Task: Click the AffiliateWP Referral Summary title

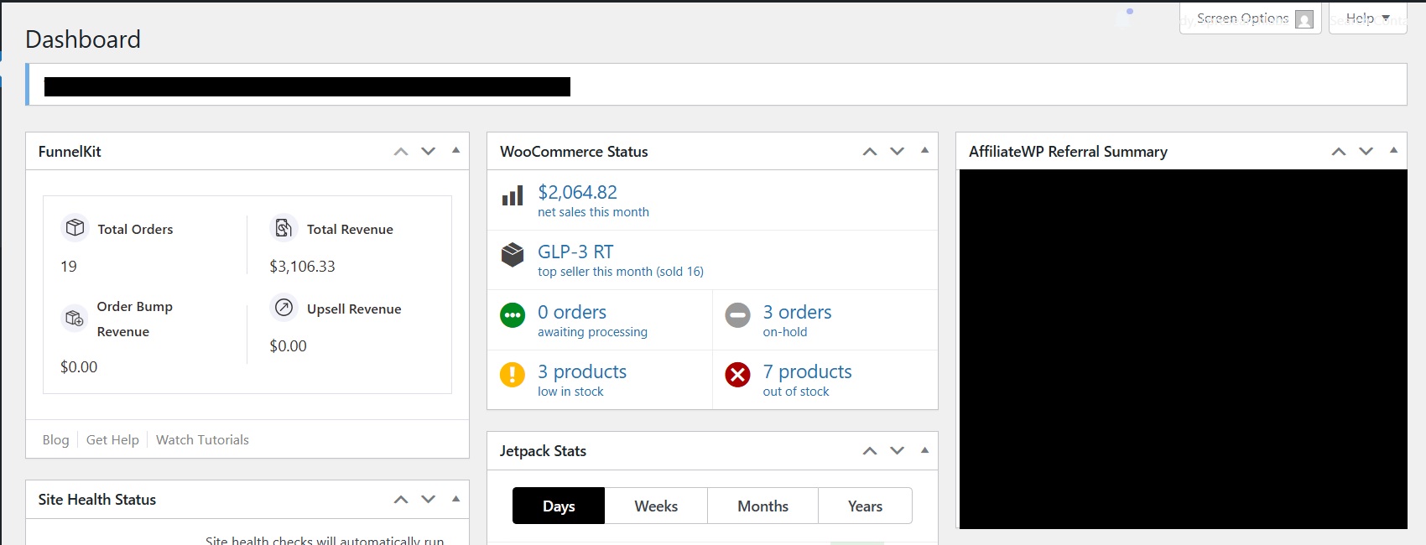Action: point(1068,152)
